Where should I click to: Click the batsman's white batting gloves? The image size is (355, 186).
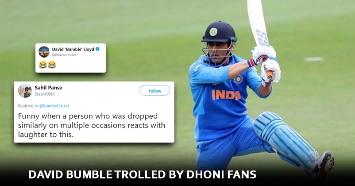coord(266,65)
